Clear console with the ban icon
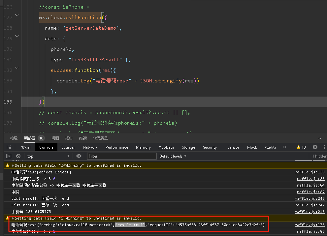Viewport: 327px width, 236px height. tap(18, 156)
